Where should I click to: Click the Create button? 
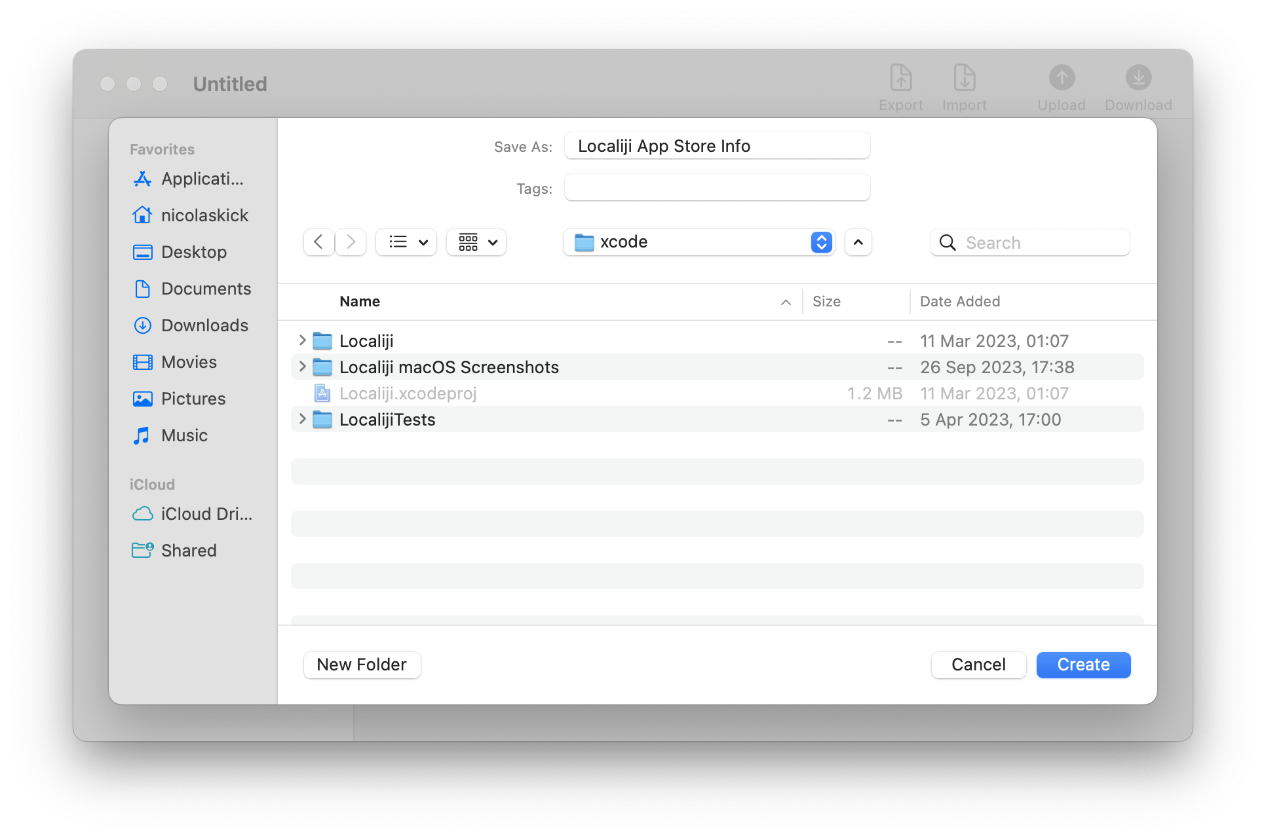pyautogui.click(x=1083, y=665)
